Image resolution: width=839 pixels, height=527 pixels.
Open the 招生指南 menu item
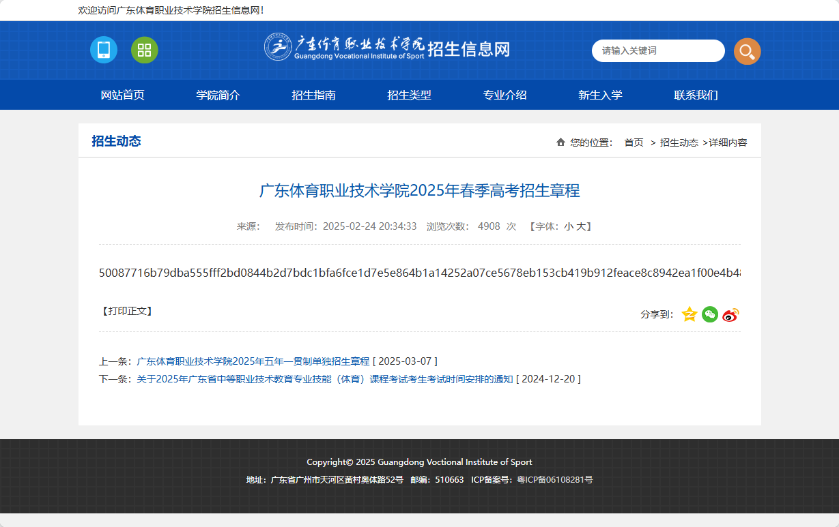315,95
